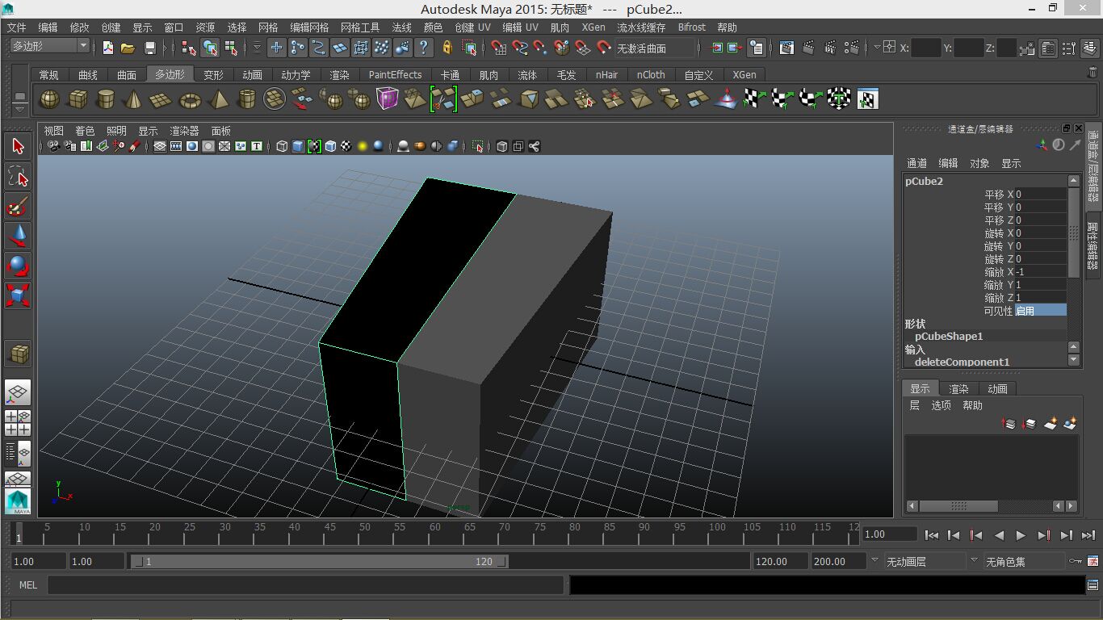The height and width of the screenshot is (620, 1103).
Task: Choose the Select tool arrow in toolbox
Action: pyautogui.click(x=18, y=146)
